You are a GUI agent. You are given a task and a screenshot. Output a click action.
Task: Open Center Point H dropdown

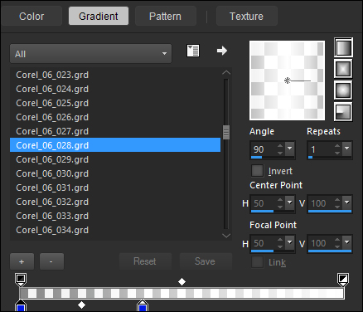[289, 202]
